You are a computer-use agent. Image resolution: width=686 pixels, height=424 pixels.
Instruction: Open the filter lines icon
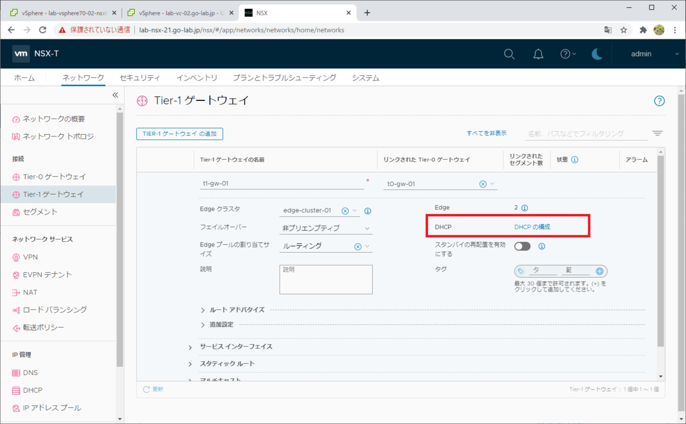[x=657, y=134]
